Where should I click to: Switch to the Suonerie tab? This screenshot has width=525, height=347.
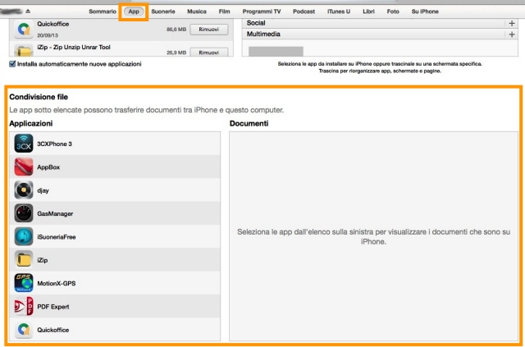163,11
